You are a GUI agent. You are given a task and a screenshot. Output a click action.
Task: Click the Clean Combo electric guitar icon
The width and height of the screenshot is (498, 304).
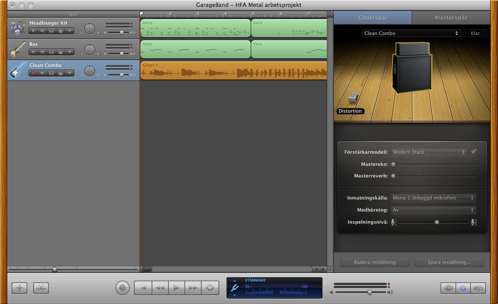(x=18, y=70)
